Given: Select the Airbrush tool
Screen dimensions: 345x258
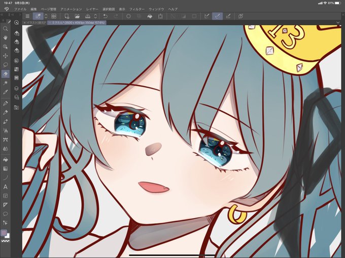Looking at the screenshot, I should [x=6, y=131].
